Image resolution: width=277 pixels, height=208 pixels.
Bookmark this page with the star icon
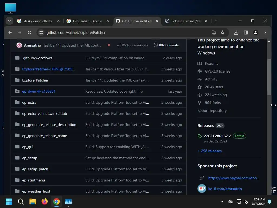(223, 32)
